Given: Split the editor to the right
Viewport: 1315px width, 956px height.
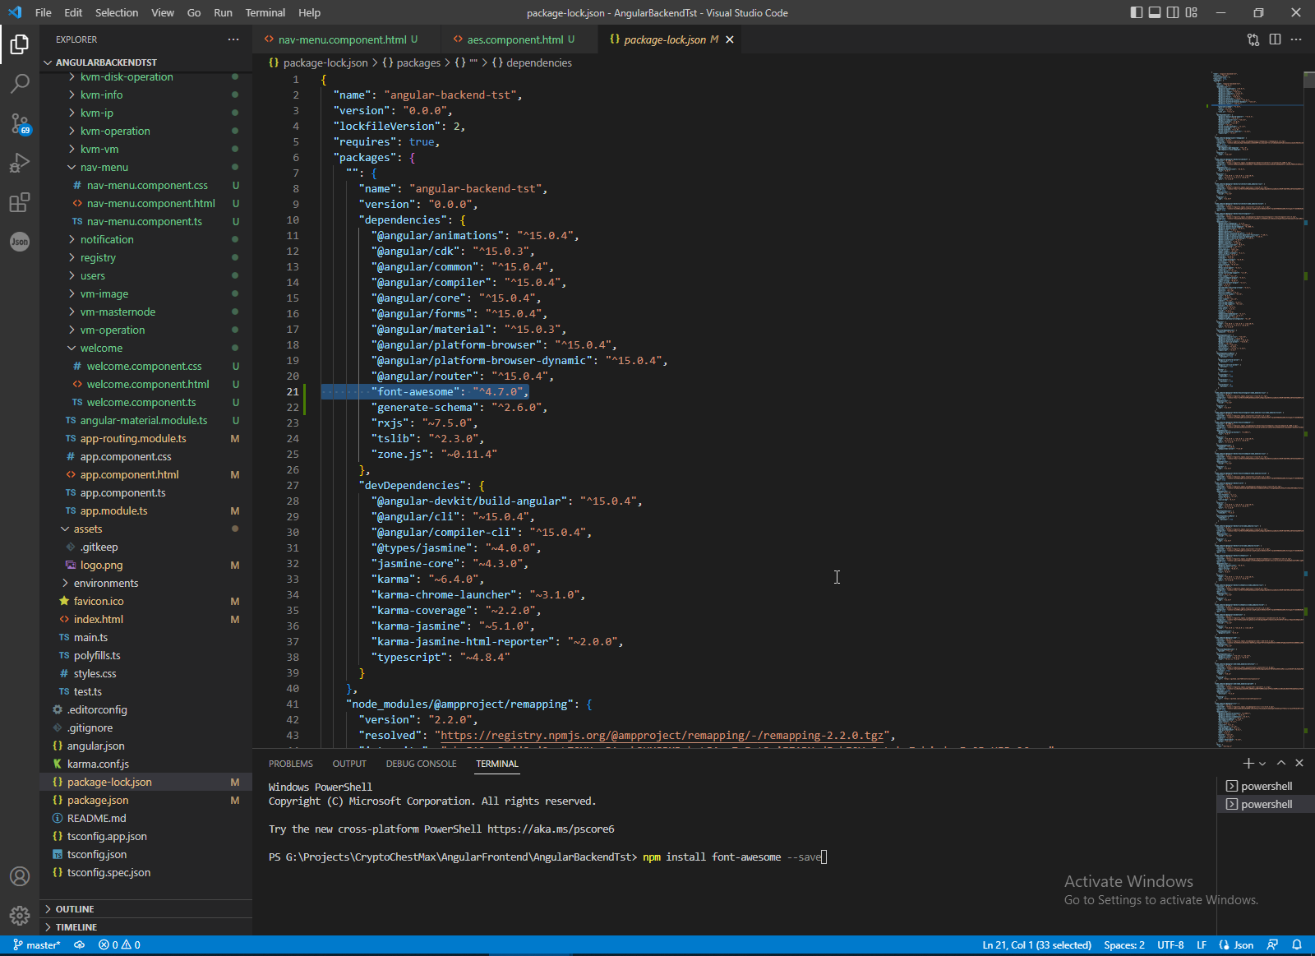Looking at the screenshot, I should coord(1275,39).
